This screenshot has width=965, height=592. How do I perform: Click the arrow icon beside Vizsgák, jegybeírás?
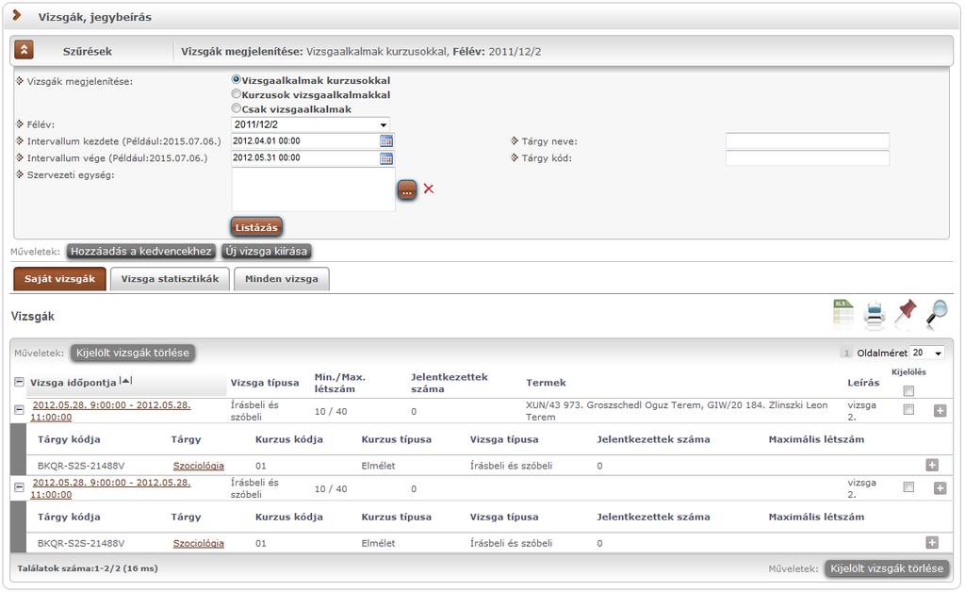17,15
